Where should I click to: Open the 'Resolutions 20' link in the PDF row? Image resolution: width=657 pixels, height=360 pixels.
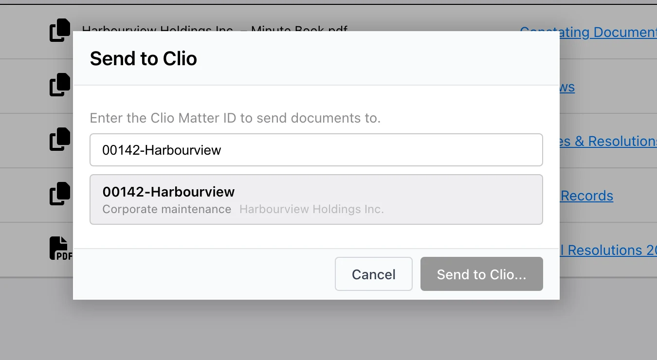608,250
